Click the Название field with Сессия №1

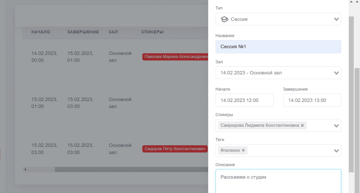coord(278,47)
